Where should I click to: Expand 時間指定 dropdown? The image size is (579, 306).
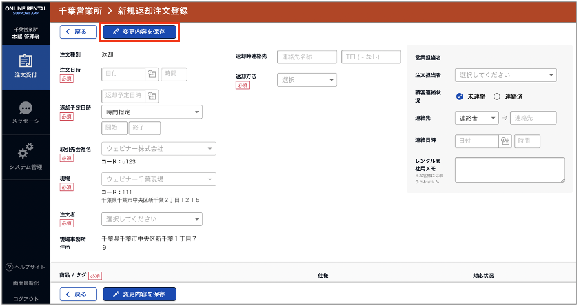point(151,112)
